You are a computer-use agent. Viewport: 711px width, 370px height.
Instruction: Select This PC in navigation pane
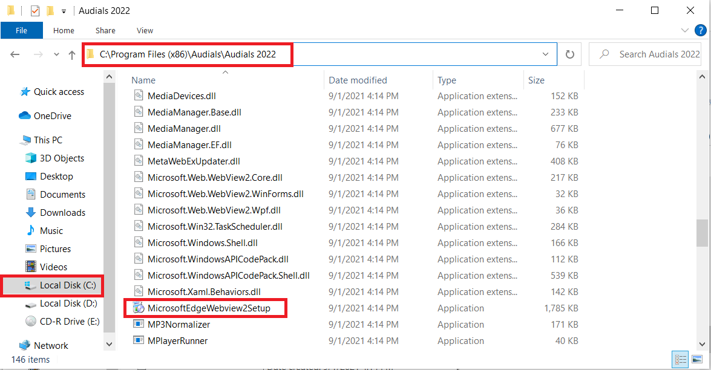pos(41,140)
